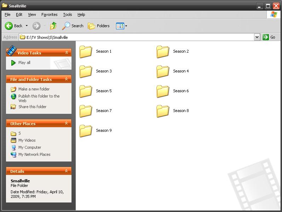Open the Help menu

(81, 14)
